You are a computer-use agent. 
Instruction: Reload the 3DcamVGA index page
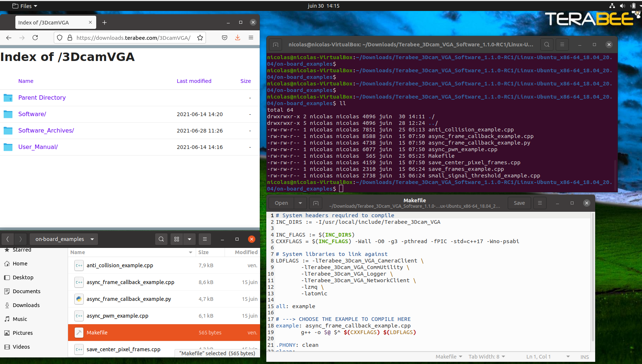[35, 38]
